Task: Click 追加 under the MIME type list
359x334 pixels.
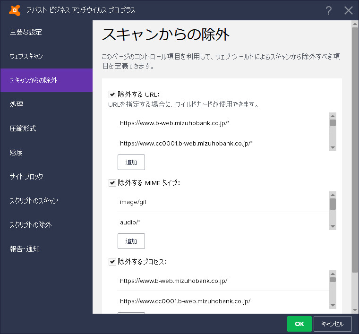Action: point(131,241)
